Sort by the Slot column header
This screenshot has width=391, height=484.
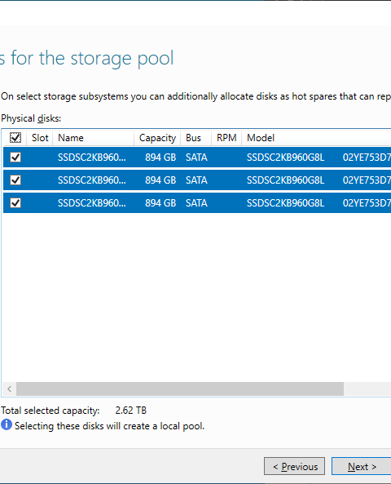click(40, 138)
